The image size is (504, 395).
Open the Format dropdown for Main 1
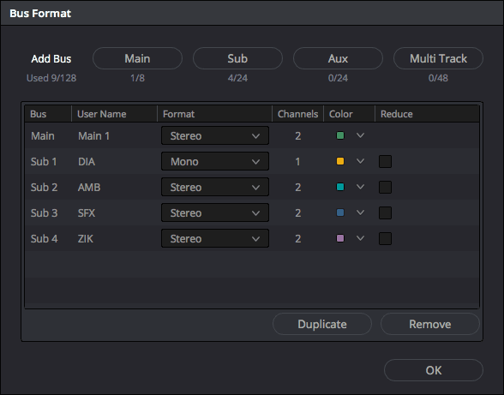tap(214, 135)
